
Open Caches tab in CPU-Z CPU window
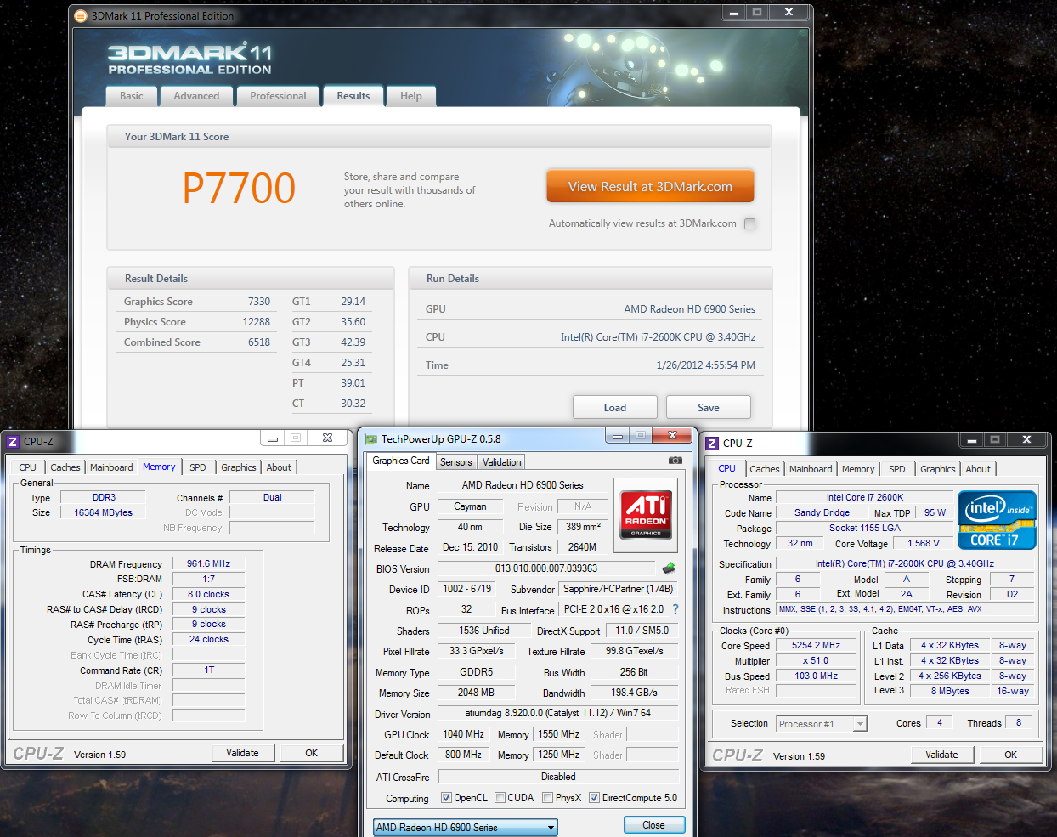pos(765,469)
